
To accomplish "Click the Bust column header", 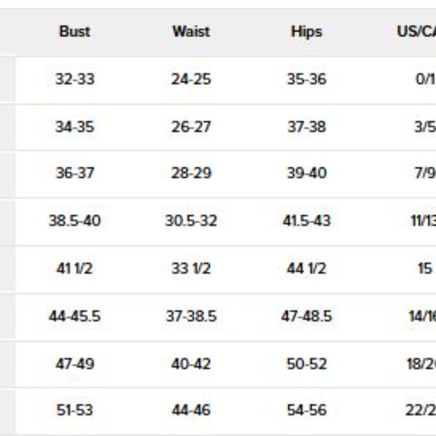I will [x=75, y=31].
